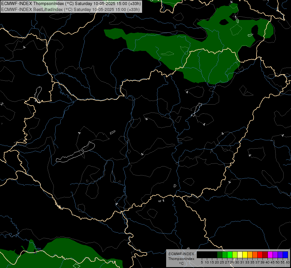
Task: Select the dark red 39–40 legend swatch
Action: pyautogui.click(x=265, y=255)
